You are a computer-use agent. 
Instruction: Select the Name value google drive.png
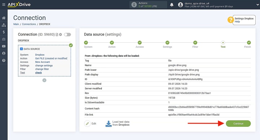(x=177, y=65)
